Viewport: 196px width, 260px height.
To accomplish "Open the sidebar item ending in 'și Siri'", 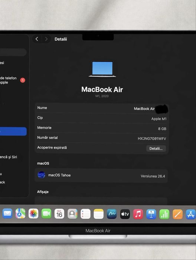I will pyautogui.click(x=9, y=157).
